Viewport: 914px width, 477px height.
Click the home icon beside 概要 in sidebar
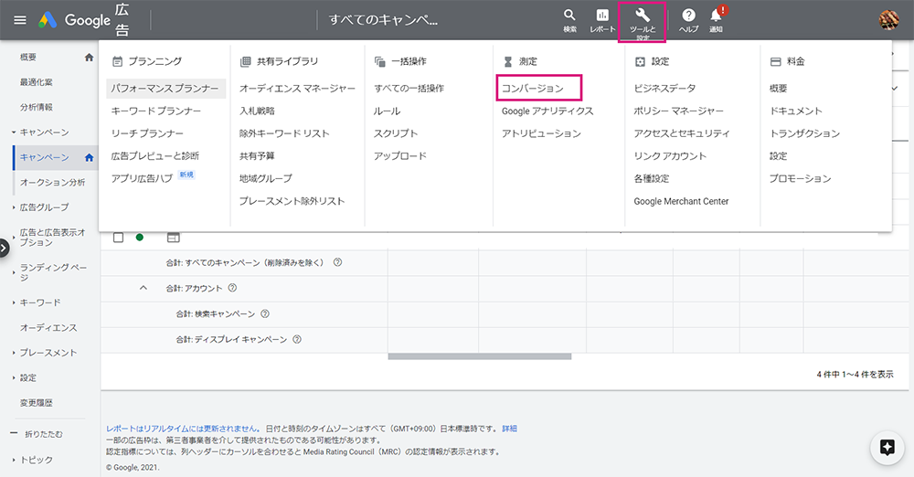coord(90,58)
